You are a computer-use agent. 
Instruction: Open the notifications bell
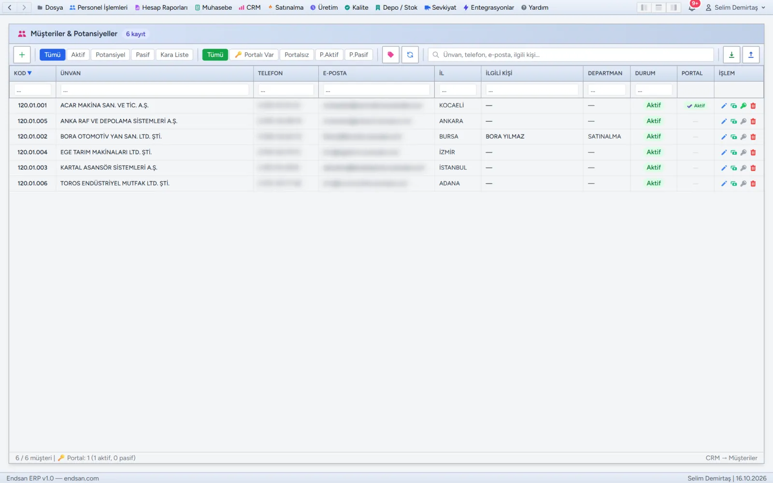click(692, 7)
